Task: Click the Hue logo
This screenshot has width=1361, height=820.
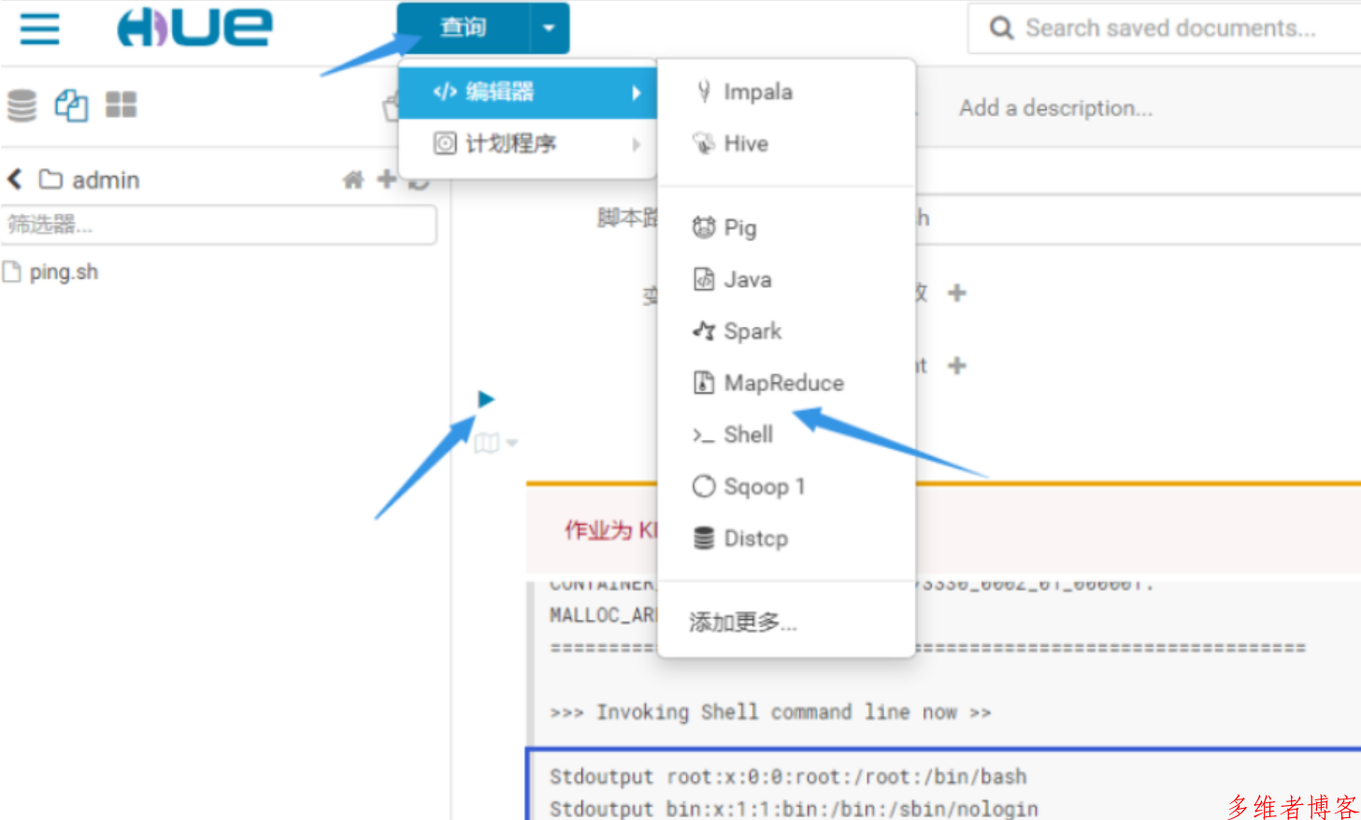Action: [x=194, y=27]
